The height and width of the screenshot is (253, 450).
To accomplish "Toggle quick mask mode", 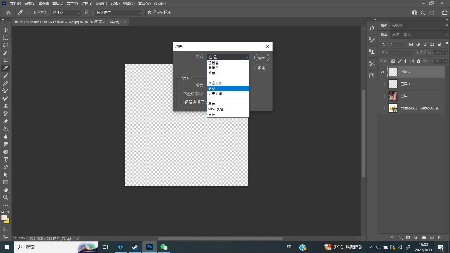I will (6, 229).
